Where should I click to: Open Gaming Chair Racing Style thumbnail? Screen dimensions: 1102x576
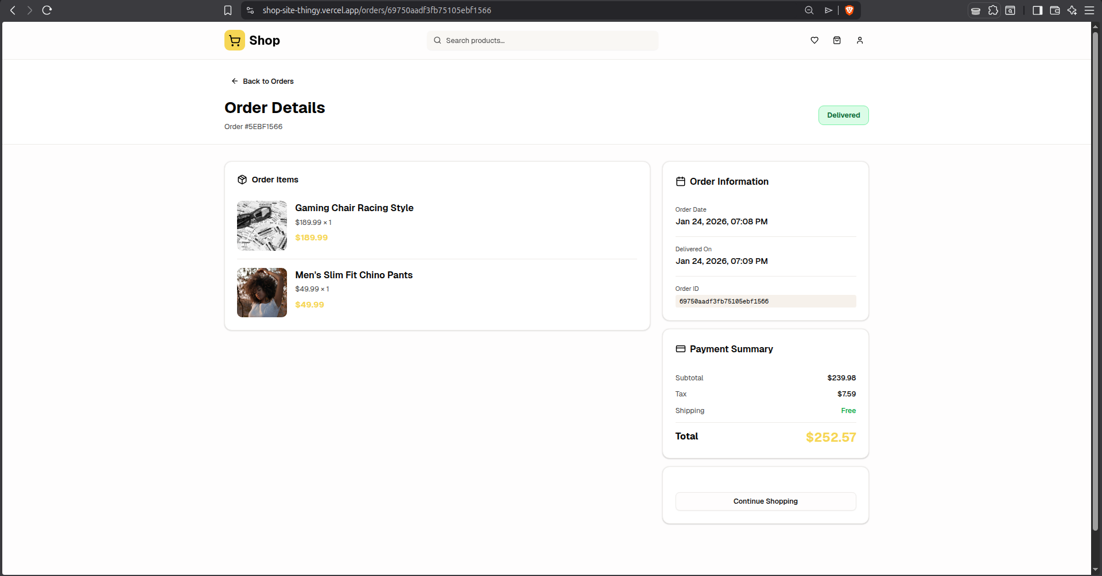(x=262, y=225)
